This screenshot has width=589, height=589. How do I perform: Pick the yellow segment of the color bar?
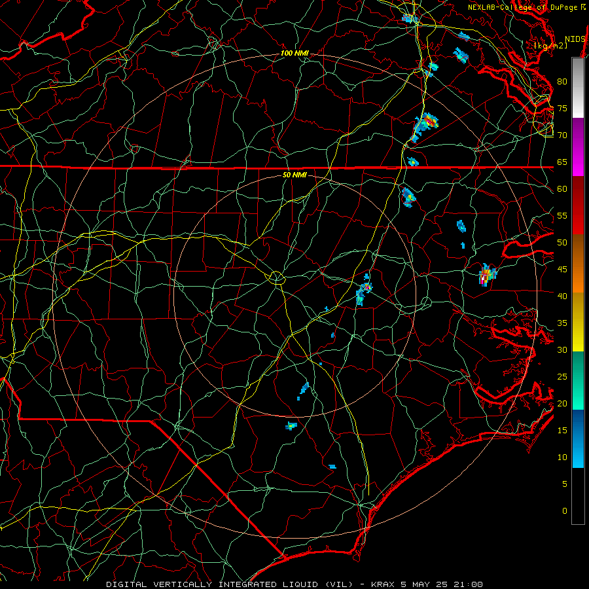578,322
